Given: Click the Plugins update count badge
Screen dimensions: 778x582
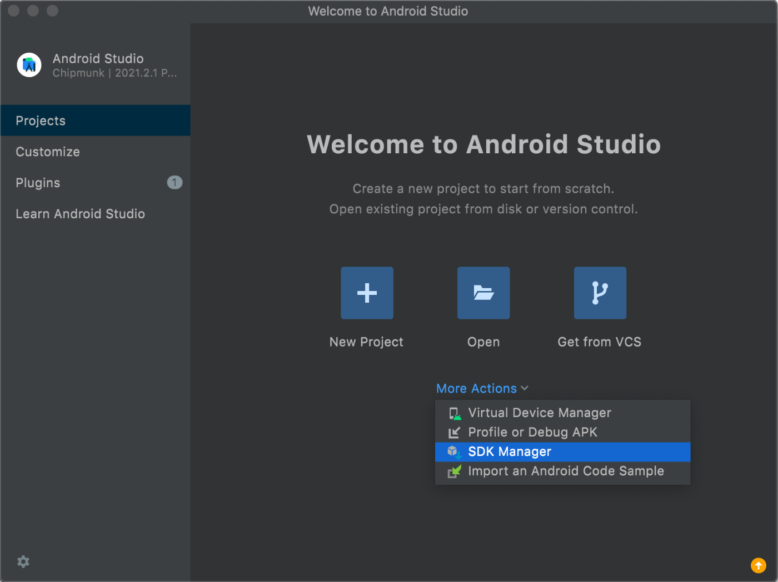Looking at the screenshot, I should 174,182.
